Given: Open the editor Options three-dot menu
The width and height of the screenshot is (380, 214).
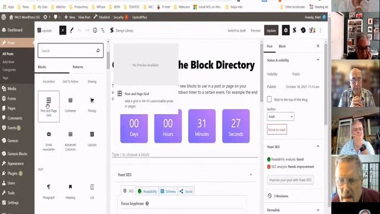Looking at the screenshot, I should 321,30.
